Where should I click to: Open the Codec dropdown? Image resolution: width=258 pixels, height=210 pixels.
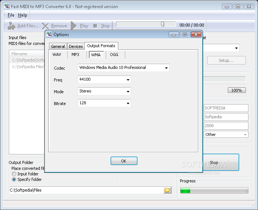coord(166,68)
